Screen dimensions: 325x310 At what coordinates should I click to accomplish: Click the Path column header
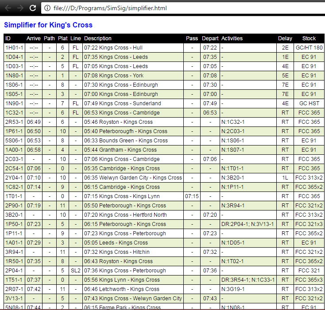49,38
